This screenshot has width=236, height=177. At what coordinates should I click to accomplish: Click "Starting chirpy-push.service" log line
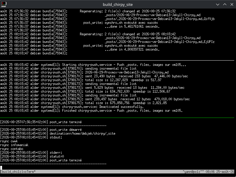coord(93,65)
